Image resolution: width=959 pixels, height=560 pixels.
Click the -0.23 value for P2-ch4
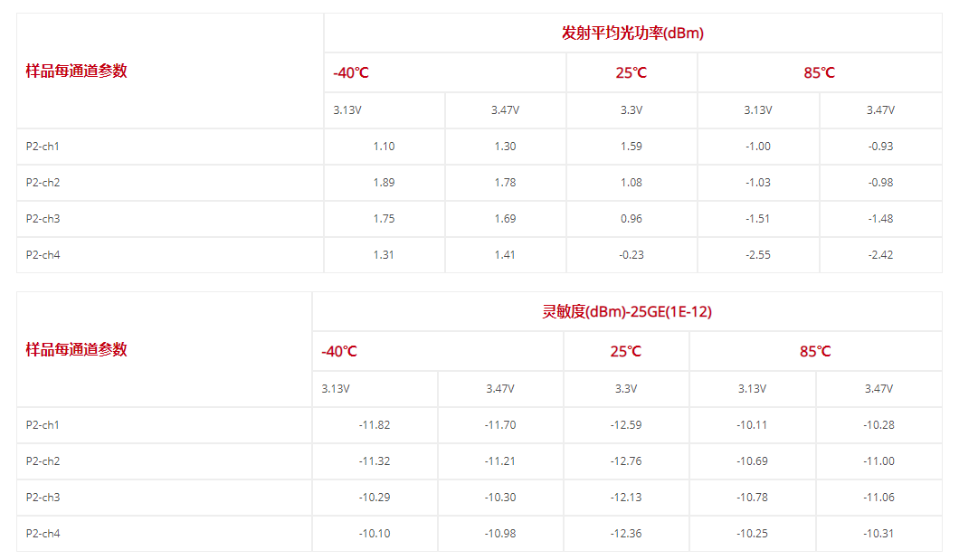click(631, 255)
